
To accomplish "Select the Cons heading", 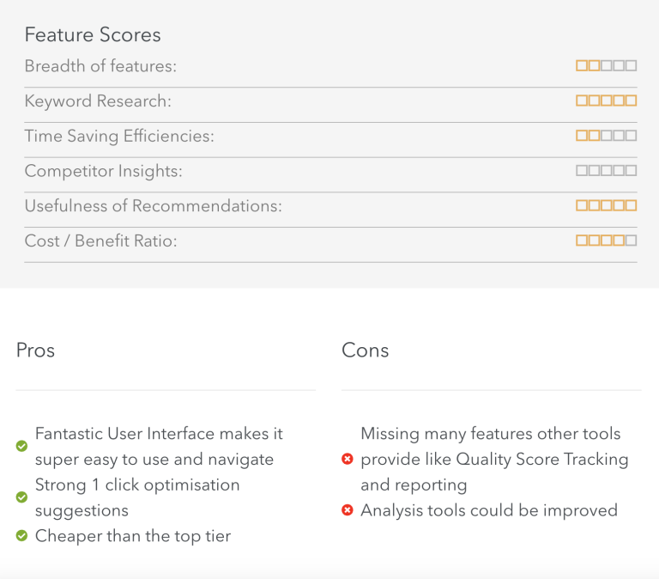I will pyautogui.click(x=366, y=350).
